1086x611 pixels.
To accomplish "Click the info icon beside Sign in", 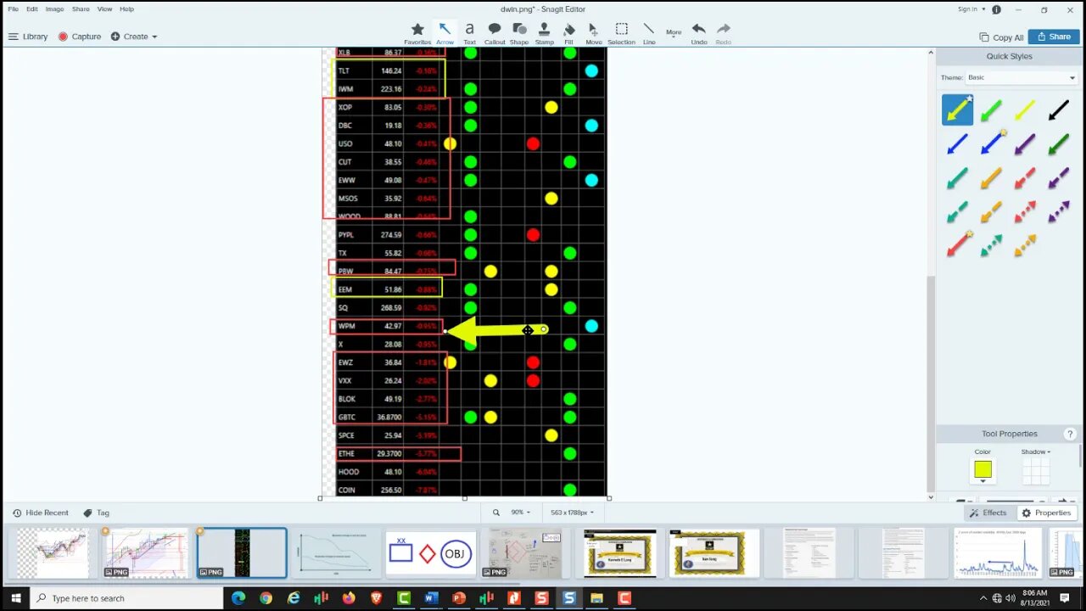I will 996,9.
